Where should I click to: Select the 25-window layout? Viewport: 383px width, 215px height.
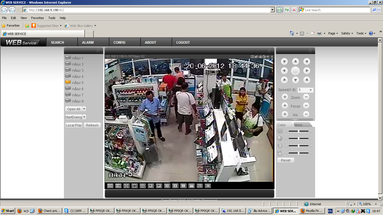tap(200, 186)
